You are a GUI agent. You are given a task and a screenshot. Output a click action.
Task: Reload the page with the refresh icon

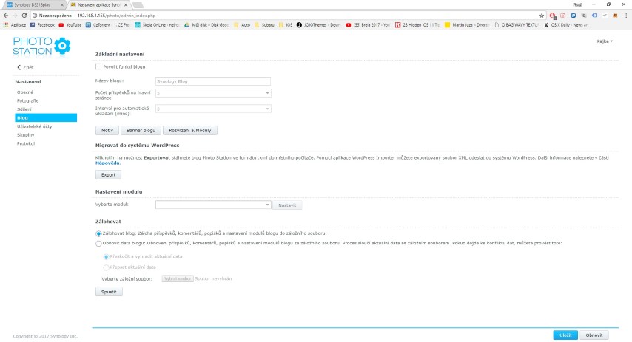click(24, 16)
